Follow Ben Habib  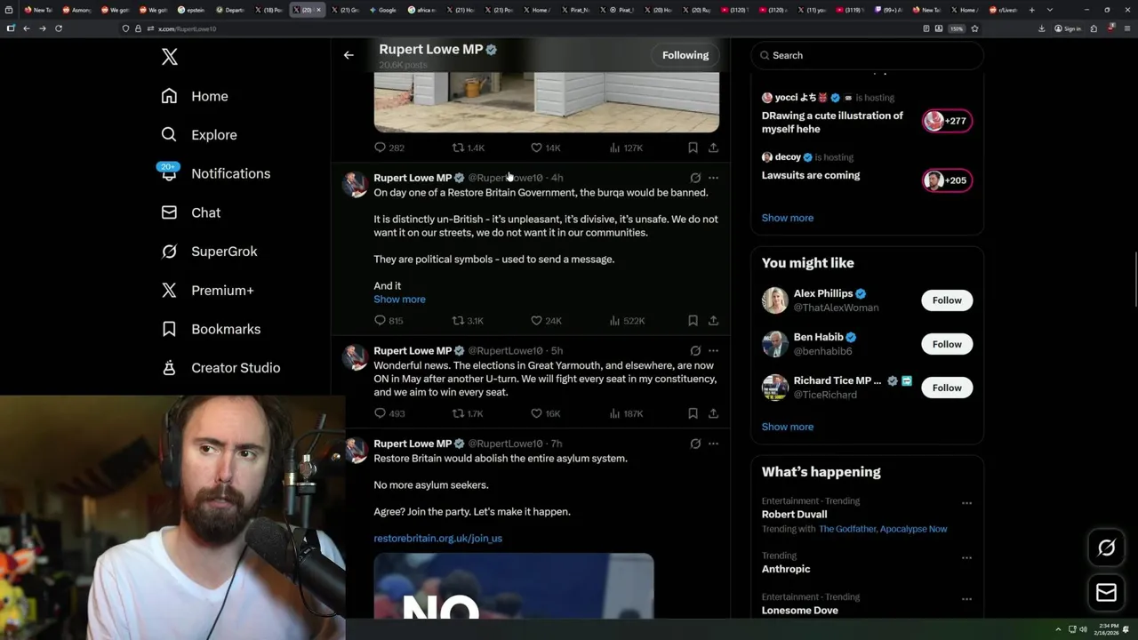[947, 344]
